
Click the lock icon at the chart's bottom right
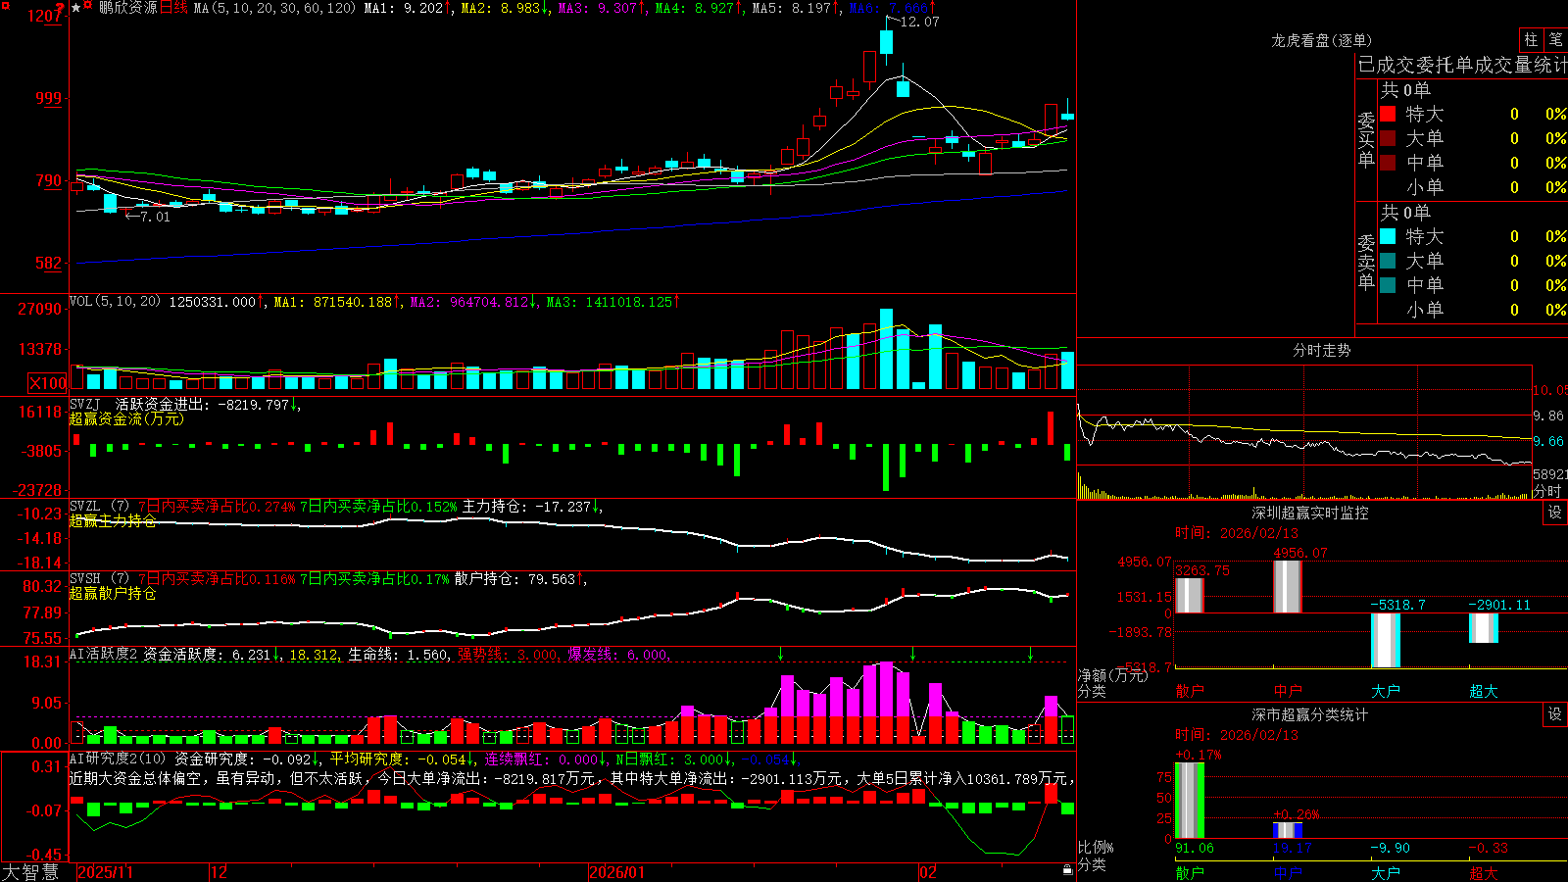[1067, 870]
